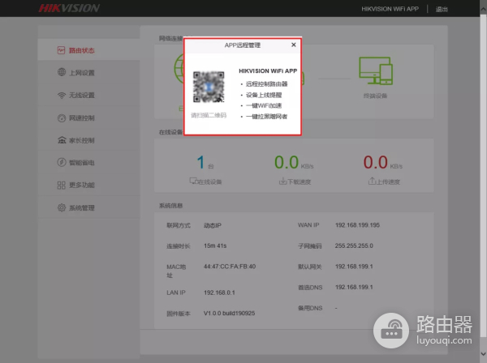Click 退出 to log out
Viewport: 487px width, 363px height.
click(442, 9)
